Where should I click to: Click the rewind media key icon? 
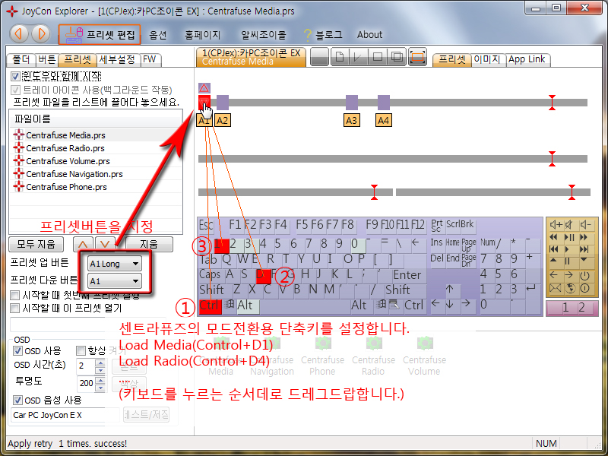(554, 237)
